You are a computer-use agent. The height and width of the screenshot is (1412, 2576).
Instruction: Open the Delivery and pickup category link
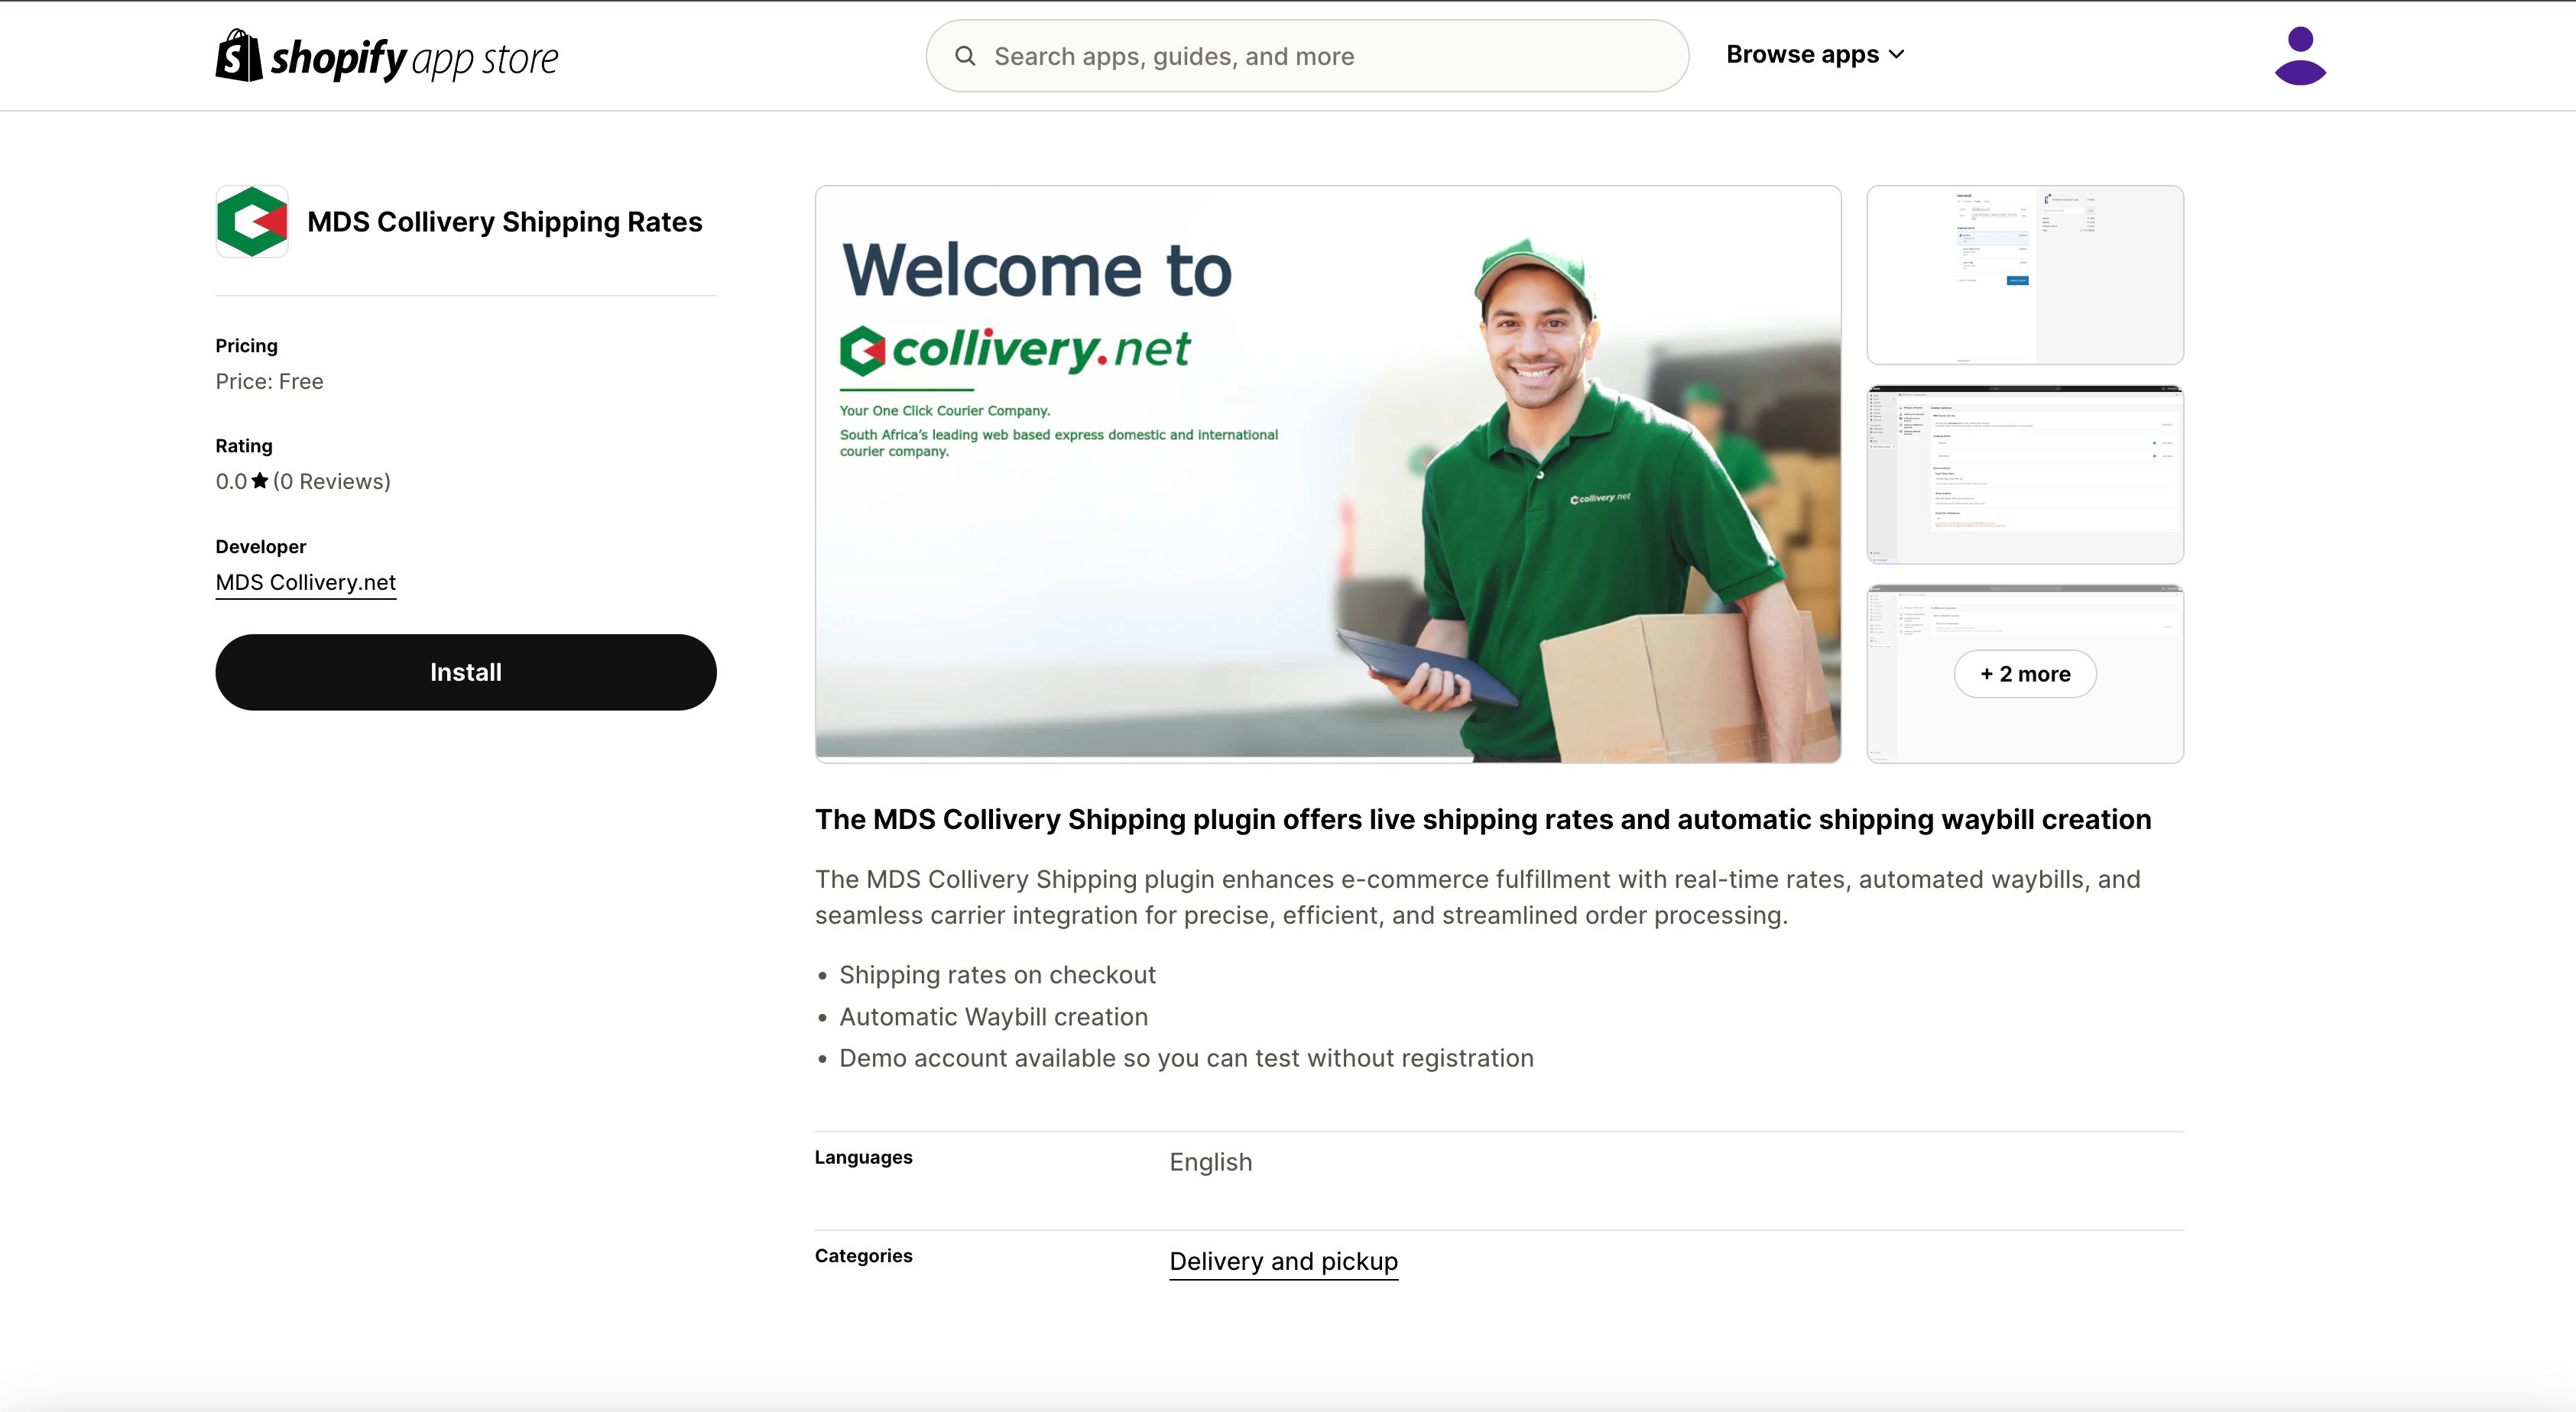pyautogui.click(x=1283, y=1261)
